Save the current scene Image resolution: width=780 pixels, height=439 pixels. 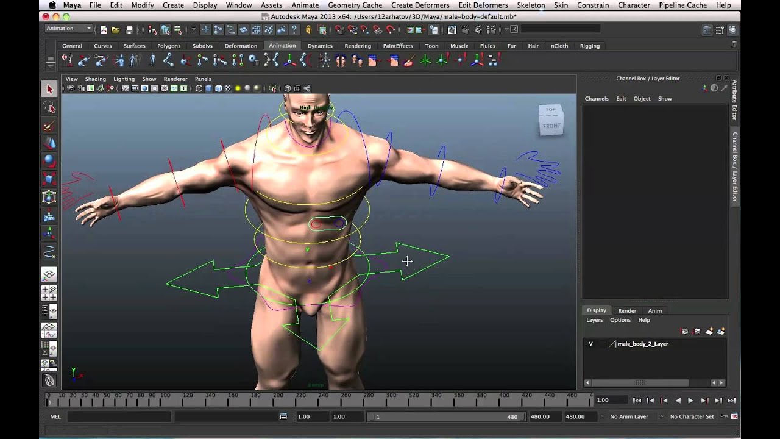click(x=129, y=29)
